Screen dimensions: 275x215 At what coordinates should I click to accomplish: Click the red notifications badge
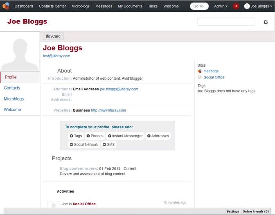236,6
